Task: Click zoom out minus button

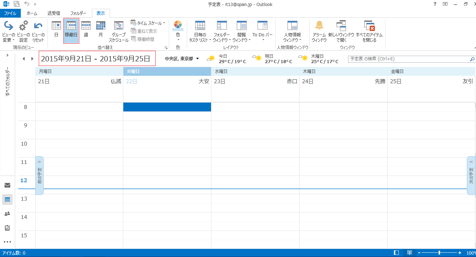Action: tap(419, 253)
